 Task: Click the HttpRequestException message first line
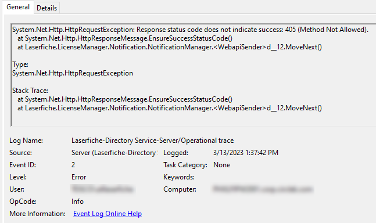[x=190, y=30]
